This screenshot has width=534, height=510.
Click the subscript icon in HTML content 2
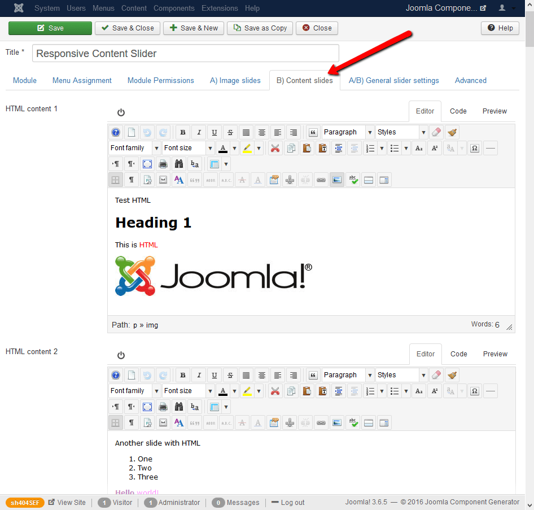[419, 391]
